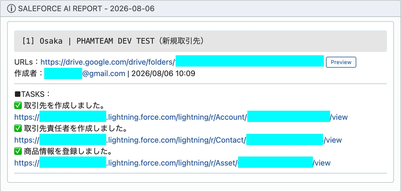The width and height of the screenshot is (401, 192).
Task: Open the Salesforce Asset record link
Action: click(x=172, y=163)
